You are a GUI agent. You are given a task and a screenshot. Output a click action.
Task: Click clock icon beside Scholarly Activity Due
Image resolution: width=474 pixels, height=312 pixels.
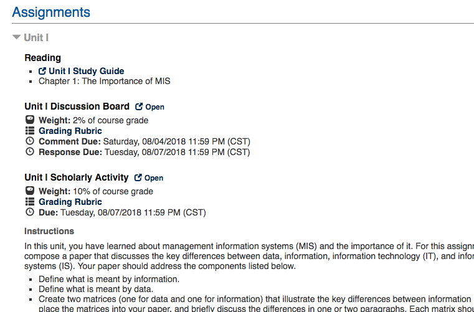(x=30, y=212)
